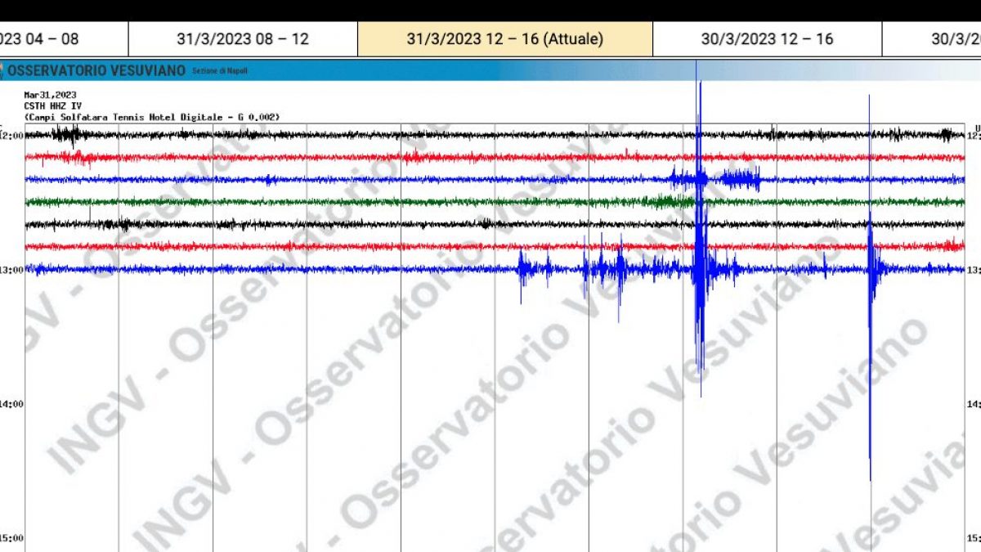Screen dimensions: 981x552
Task: Click the CSTH HHZ IV station label
Action: click(53, 106)
